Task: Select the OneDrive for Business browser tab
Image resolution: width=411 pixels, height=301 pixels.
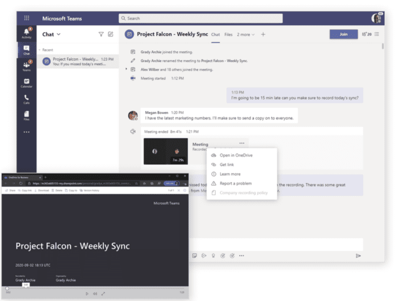Action: pos(22,177)
